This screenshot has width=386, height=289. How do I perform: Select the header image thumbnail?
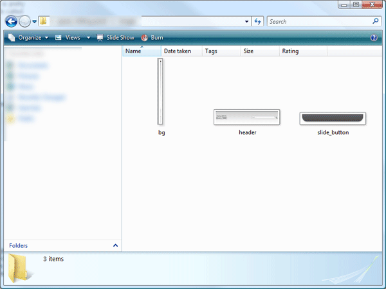(247, 118)
